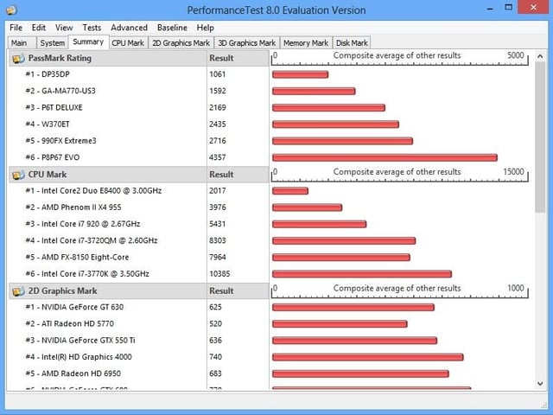Click the 2D Graphics Mark section icon

point(18,291)
